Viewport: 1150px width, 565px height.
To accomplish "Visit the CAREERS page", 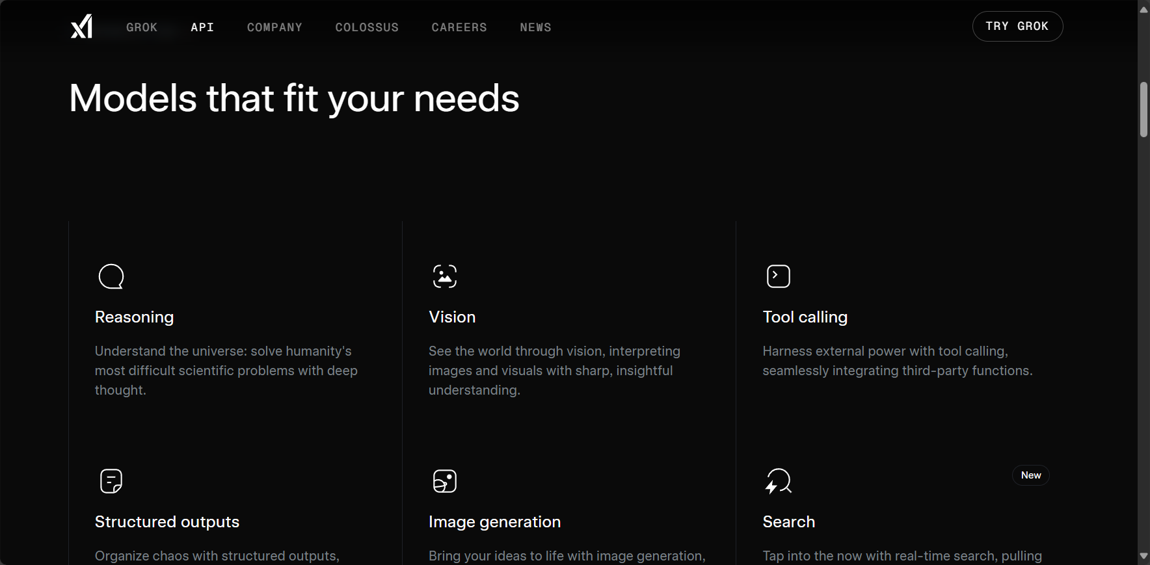I will pyautogui.click(x=459, y=27).
